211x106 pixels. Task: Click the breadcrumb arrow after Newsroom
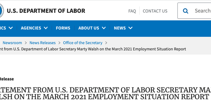click(x=26, y=43)
